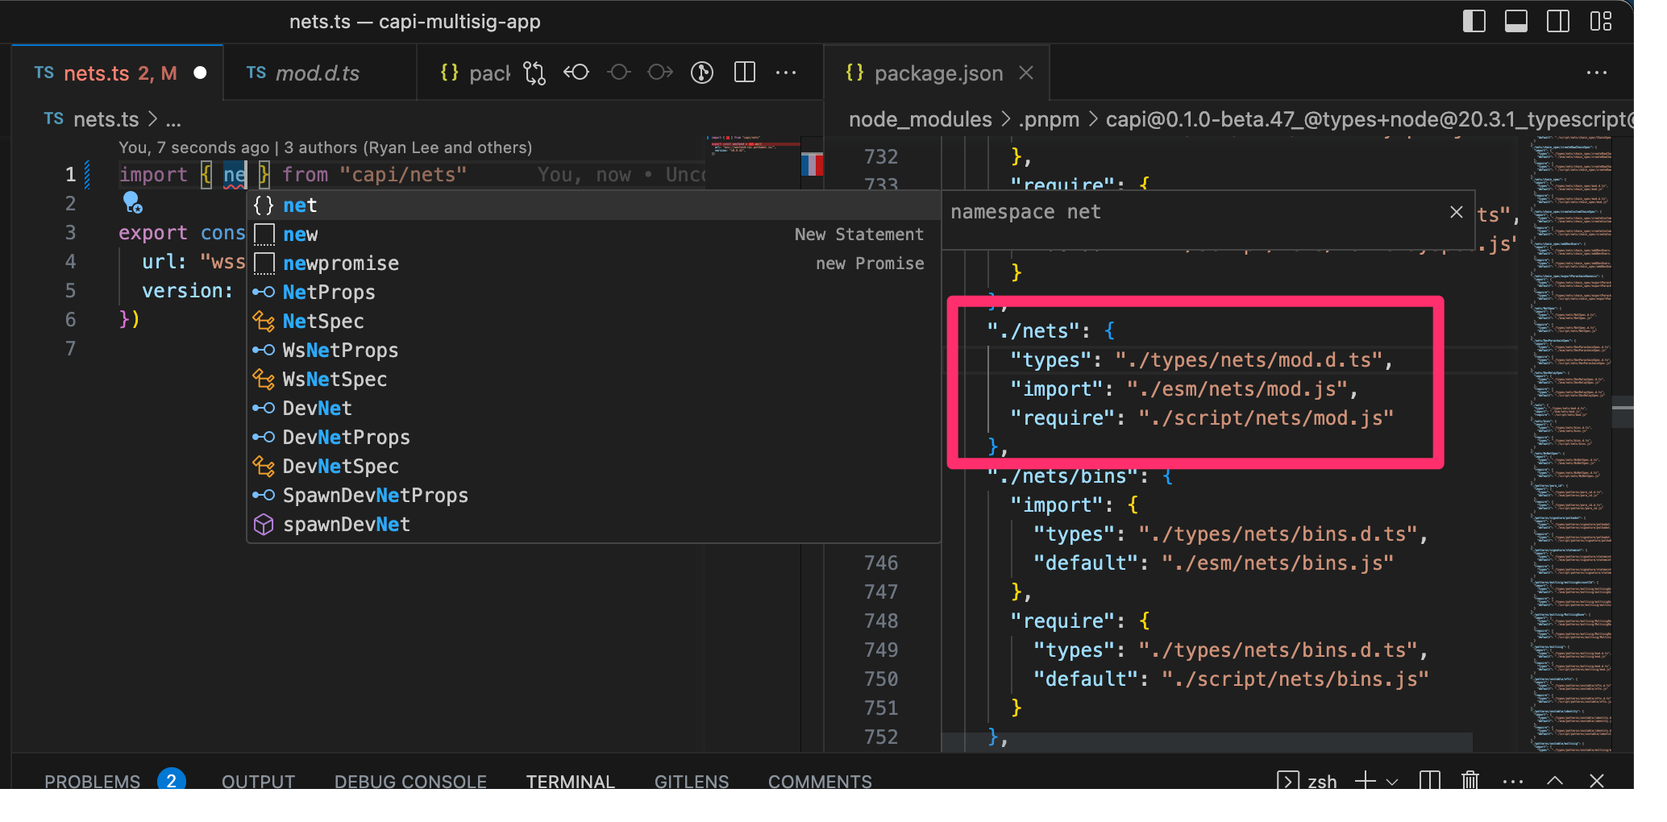Expand the breadcrumb ellipsis after nets.ts

click(174, 119)
